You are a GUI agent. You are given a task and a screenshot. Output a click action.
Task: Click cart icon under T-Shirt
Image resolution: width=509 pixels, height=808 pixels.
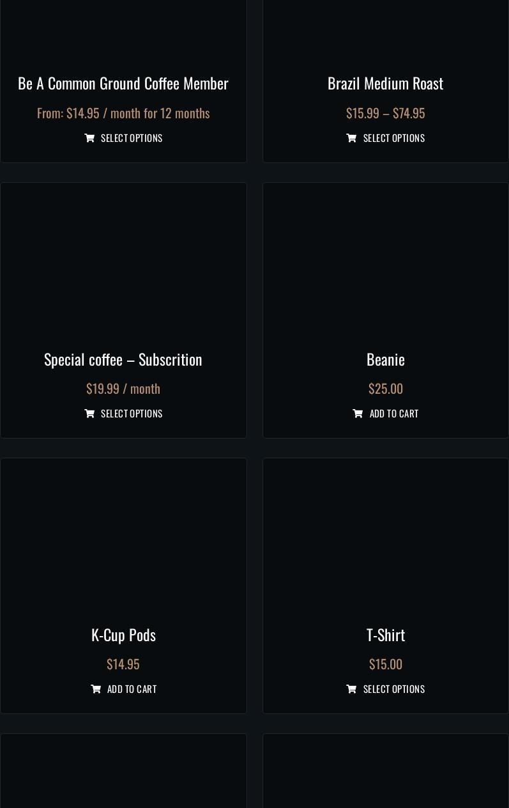(x=351, y=689)
